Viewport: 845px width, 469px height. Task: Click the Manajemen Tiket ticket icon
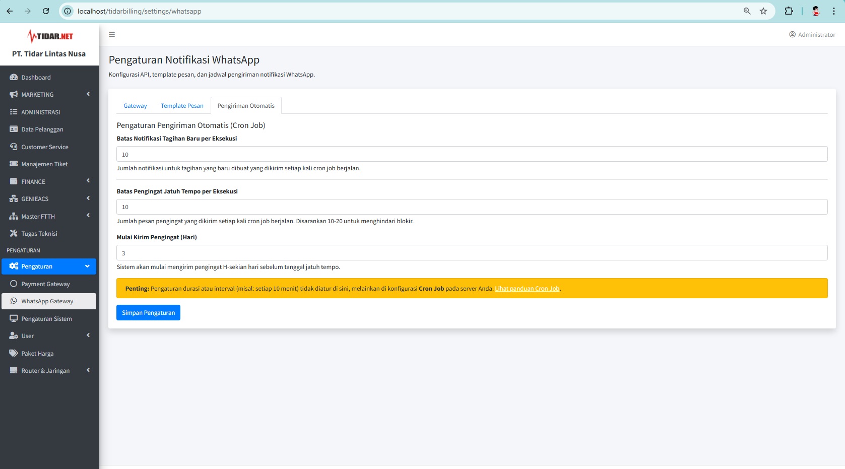coord(14,164)
